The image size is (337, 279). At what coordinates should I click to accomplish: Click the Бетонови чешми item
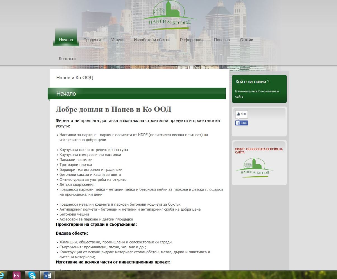pyautogui.click(x=74, y=214)
